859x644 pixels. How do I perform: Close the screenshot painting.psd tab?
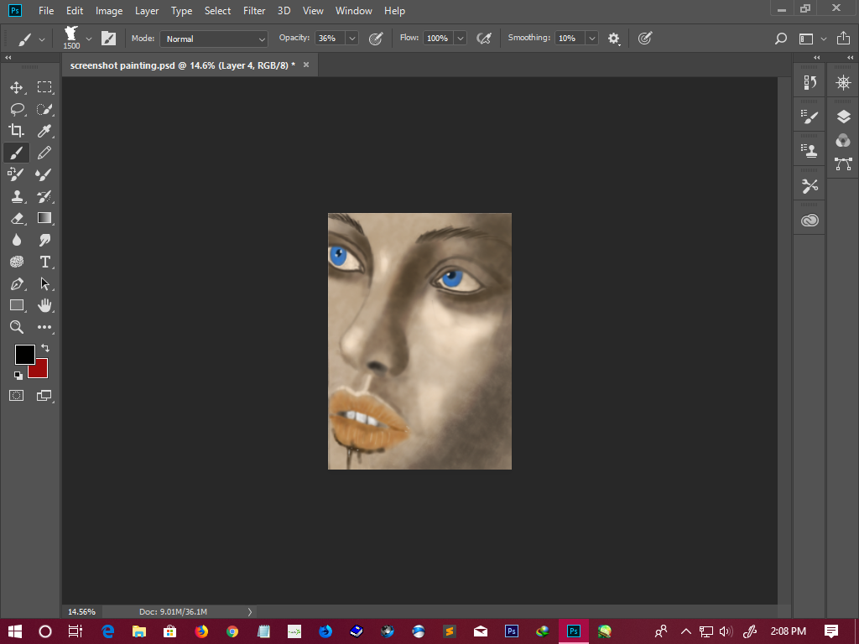tap(306, 65)
